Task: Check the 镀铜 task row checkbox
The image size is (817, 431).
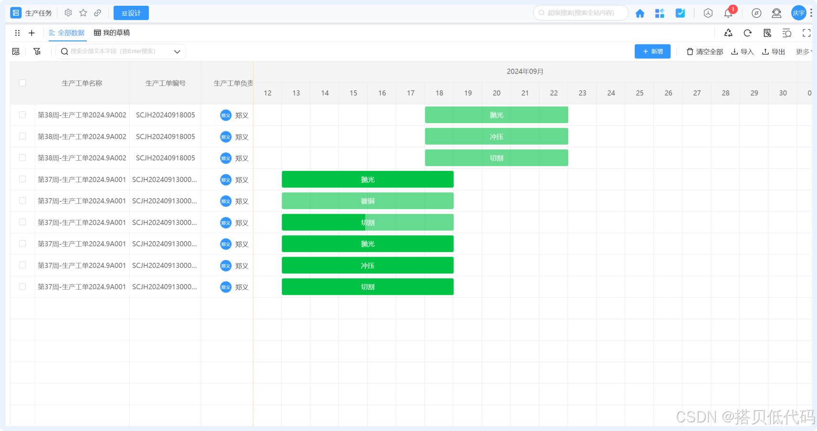Action: click(x=22, y=201)
